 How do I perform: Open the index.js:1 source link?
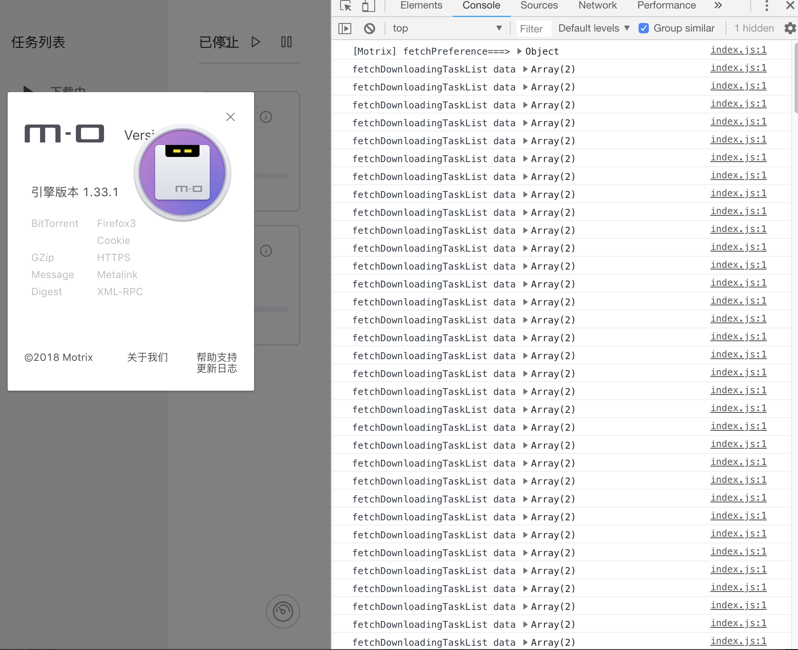pos(738,50)
